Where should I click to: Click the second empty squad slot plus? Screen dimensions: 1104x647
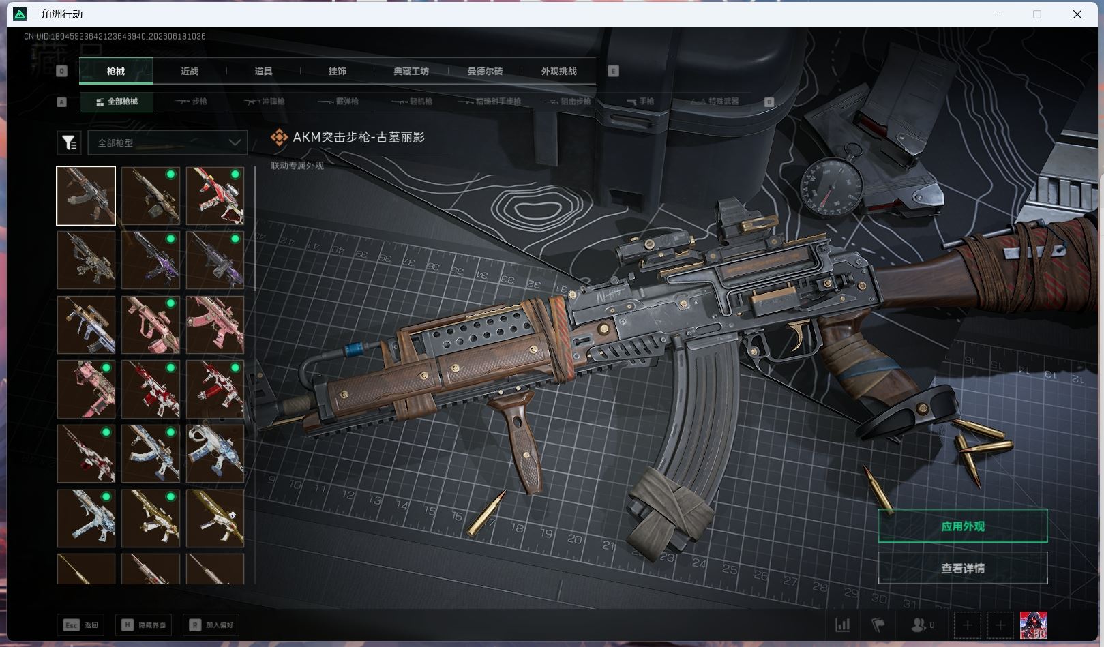click(1000, 625)
